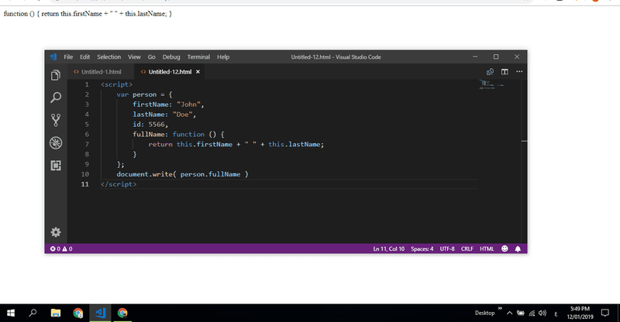Click Ln 11, Col 10 status entry
The width and height of the screenshot is (620, 322).
tap(389, 248)
